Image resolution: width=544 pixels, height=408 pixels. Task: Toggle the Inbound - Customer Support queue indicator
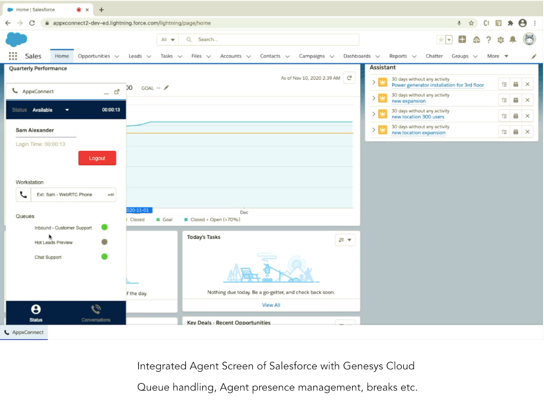point(105,227)
